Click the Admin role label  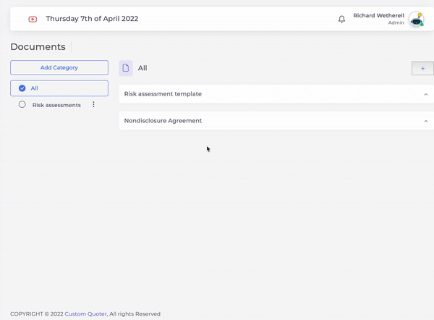point(396,22)
